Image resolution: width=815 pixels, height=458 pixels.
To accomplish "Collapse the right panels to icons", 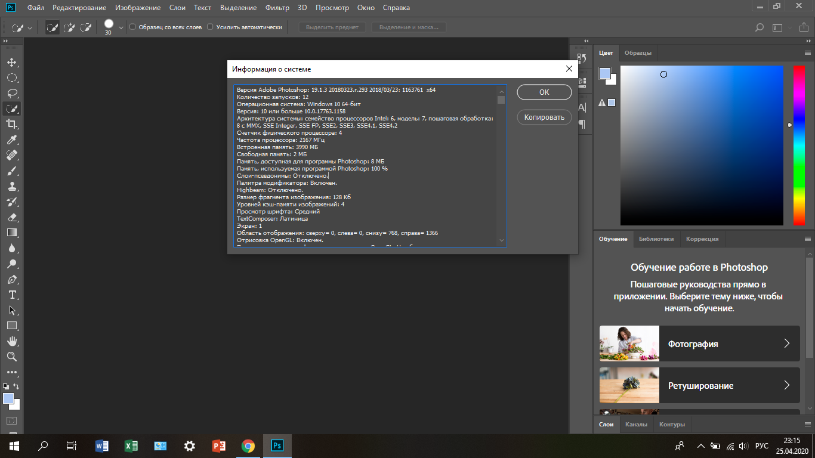I will coord(808,40).
